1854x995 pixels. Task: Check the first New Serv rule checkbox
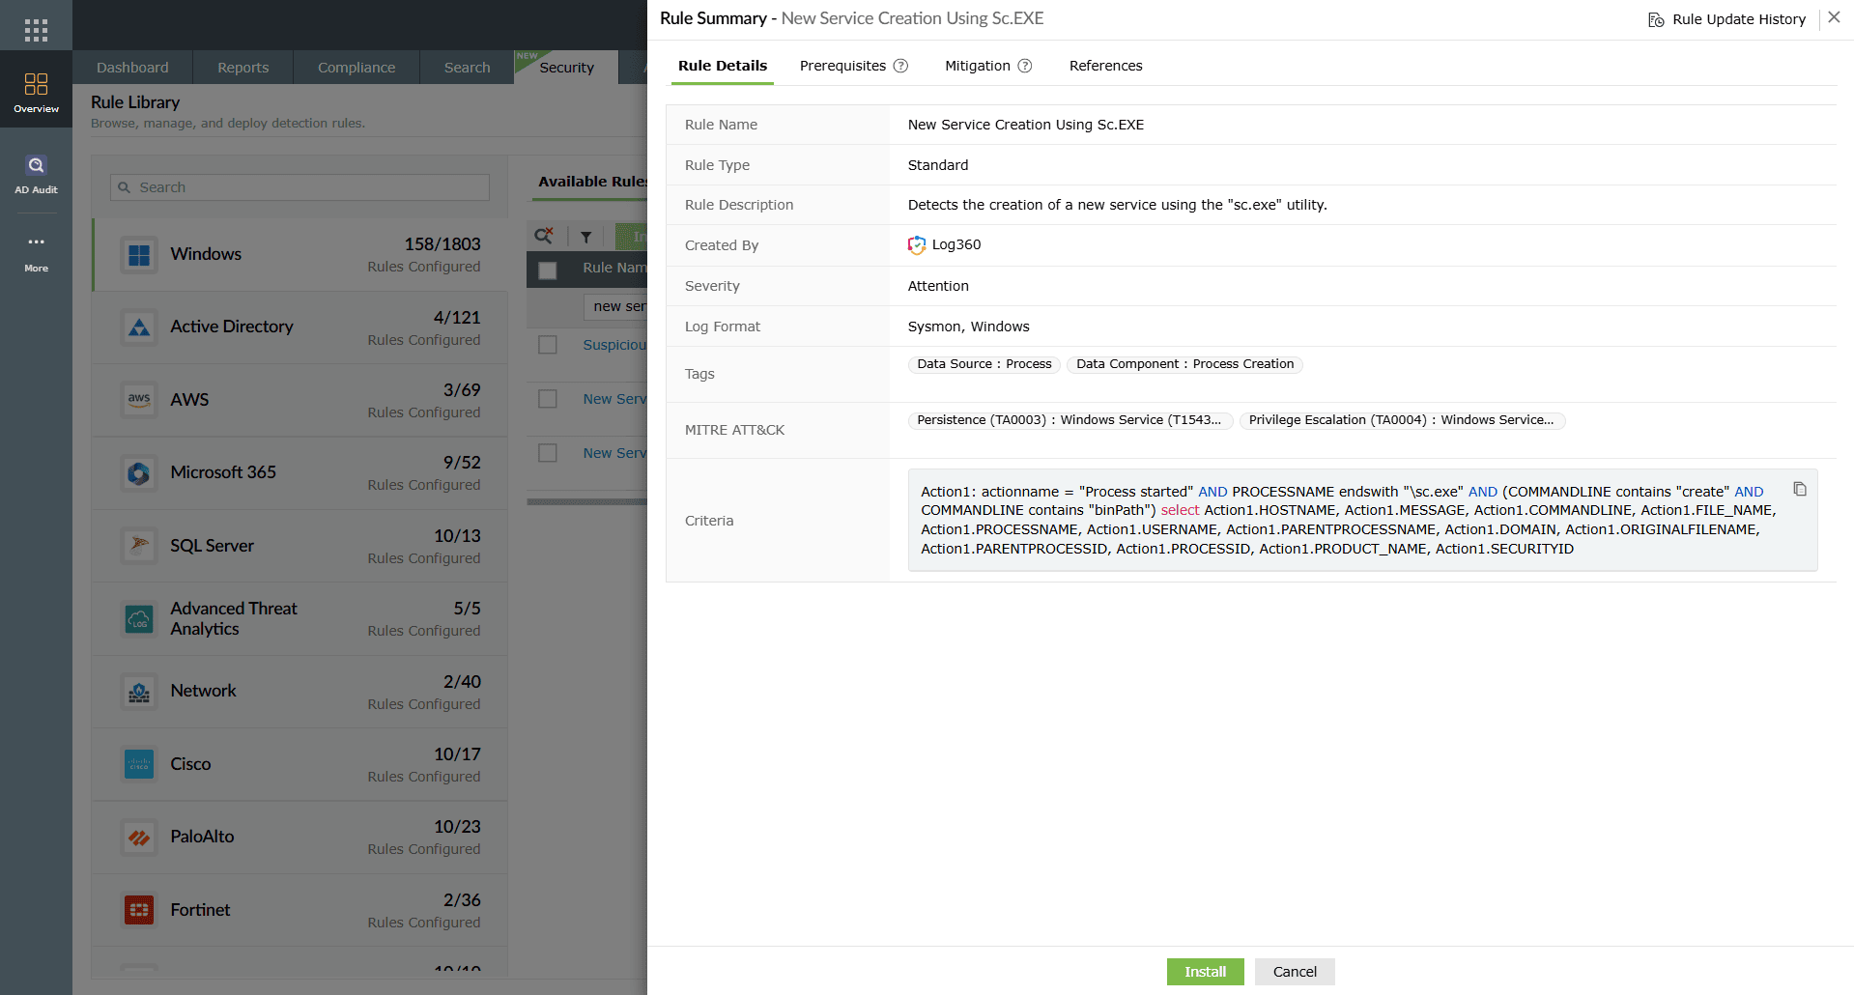548,399
